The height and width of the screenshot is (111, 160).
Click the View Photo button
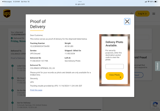tap(114, 76)
